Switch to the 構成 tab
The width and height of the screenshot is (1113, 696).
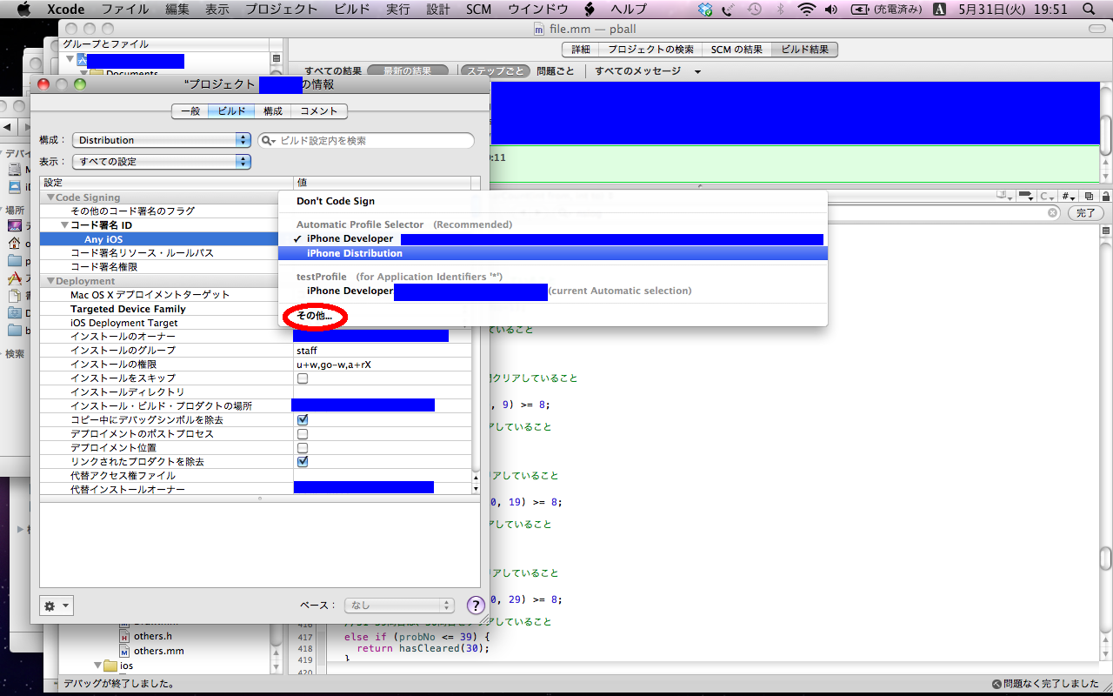(x=273, y=111)
